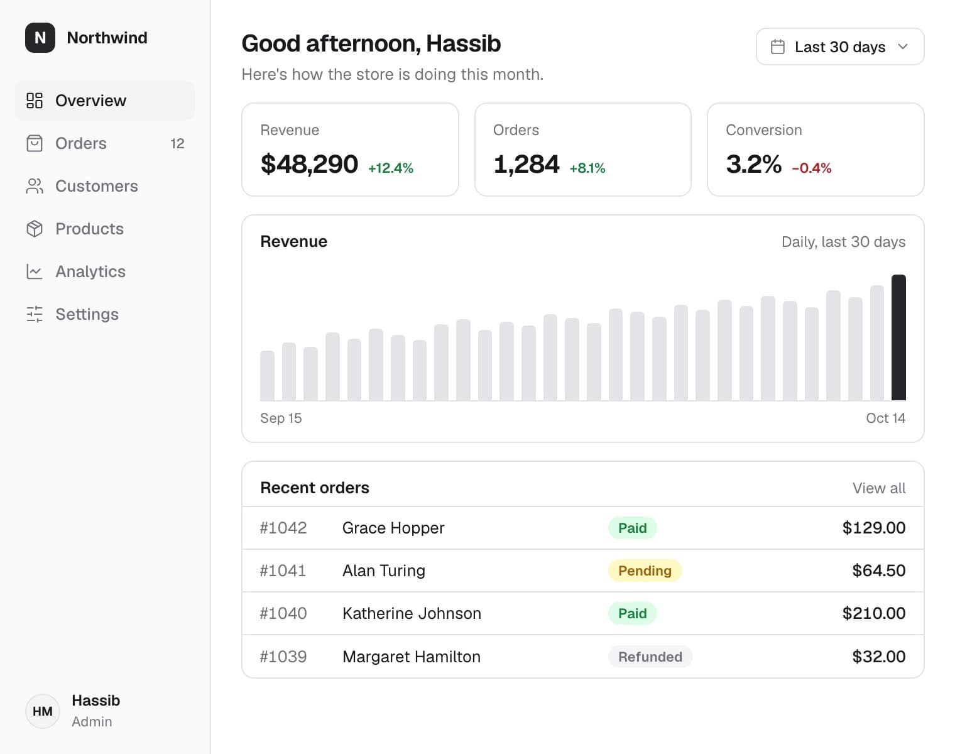Viewport: 955px width, 754px height.
Task: Open Settings from sidebar
Action: pyautogui.click(x=105, y=314)
